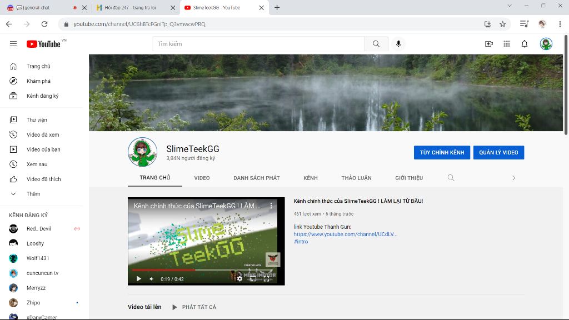
Task: Seek on the red video progress bar
Action: [202, 270]
